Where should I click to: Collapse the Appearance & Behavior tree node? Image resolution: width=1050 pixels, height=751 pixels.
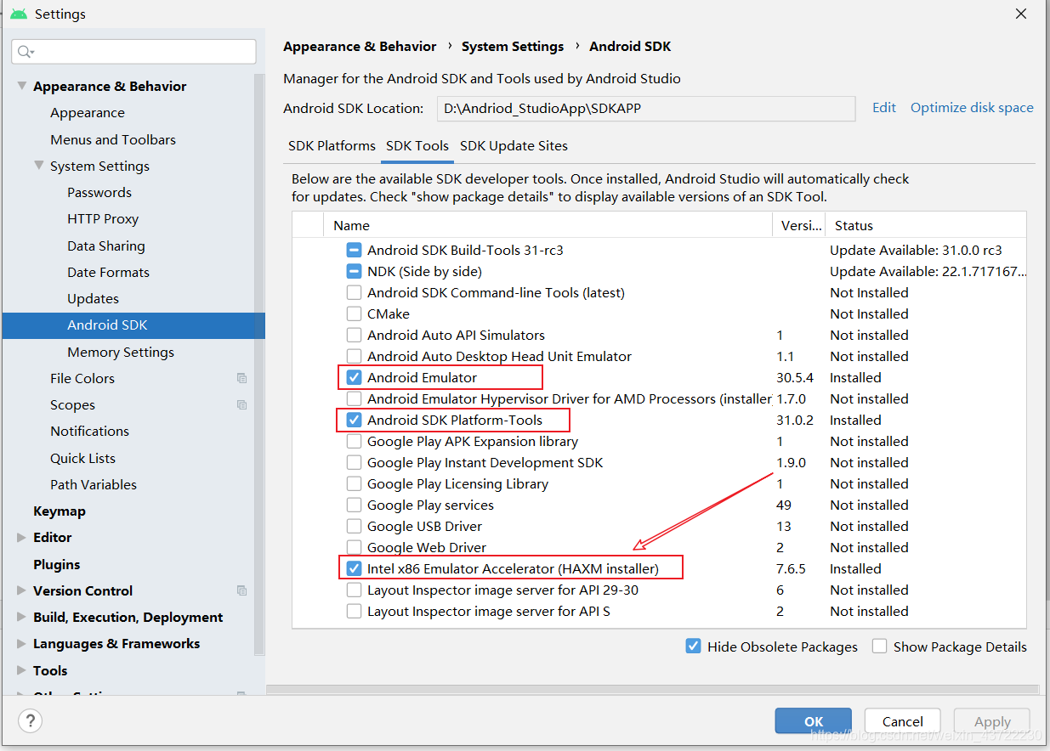pyautogui.click(x=21, y=86)
